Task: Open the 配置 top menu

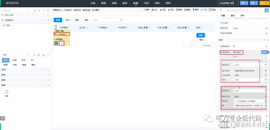Action: (x=136, y=3)
